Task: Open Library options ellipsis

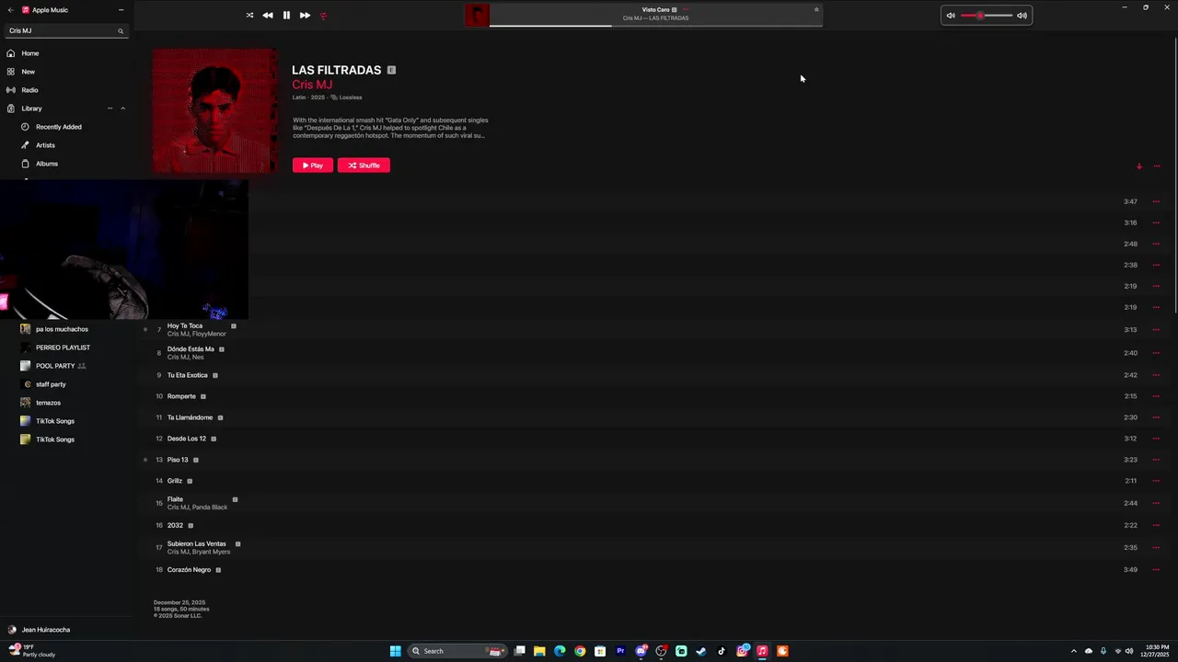Action: (110, 108)
